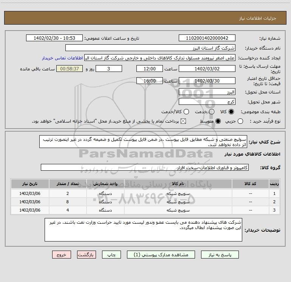The height and width of the screenshot is (282, 291).
Task: Select the کالا radio button
Action: tap(231, 112)
